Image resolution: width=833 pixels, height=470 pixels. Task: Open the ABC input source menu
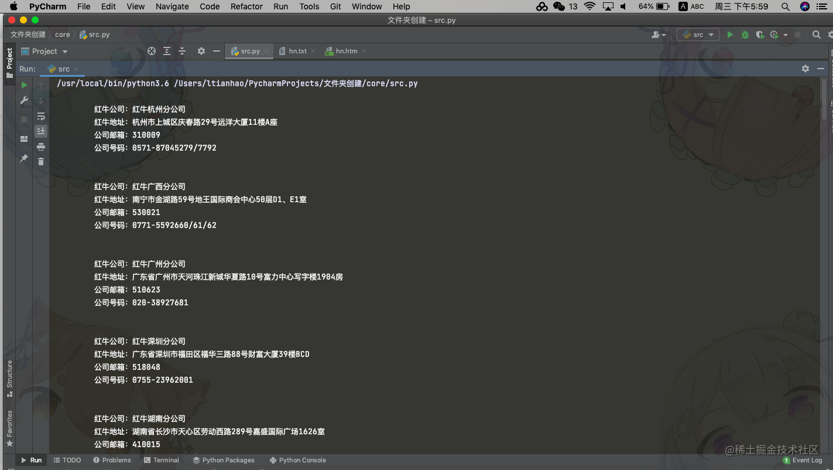pyautogui.click(x=691, y=6)
